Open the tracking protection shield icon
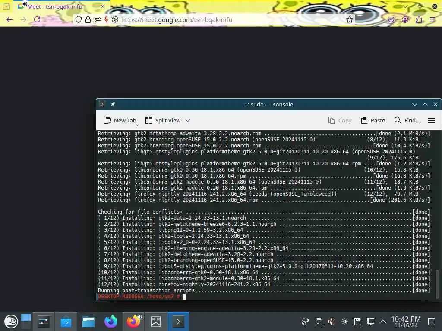This screenshot has width=442, height=331. pos(79,19)
